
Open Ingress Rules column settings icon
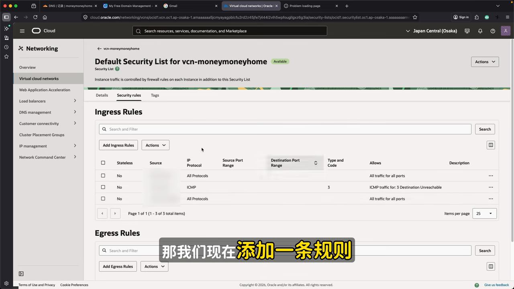(x=491, y=145)
